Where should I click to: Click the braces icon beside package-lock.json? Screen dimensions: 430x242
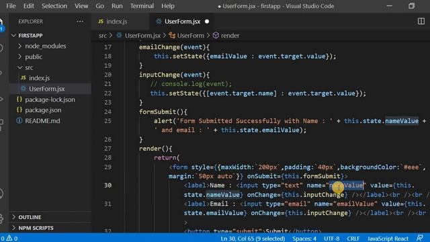tap(19, 99)
